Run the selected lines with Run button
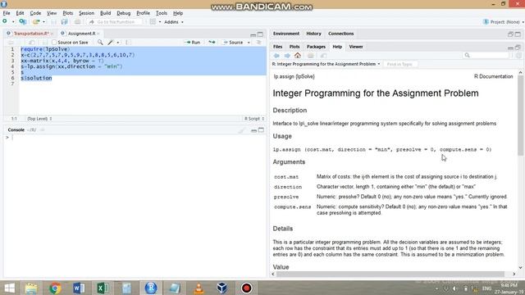525x295 pixels. pyautogui.click(x=194, y=43)
